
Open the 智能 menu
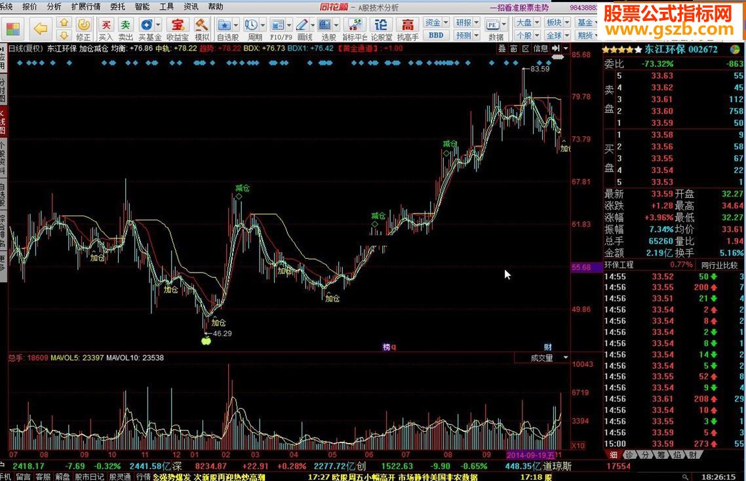coord(142,7)
